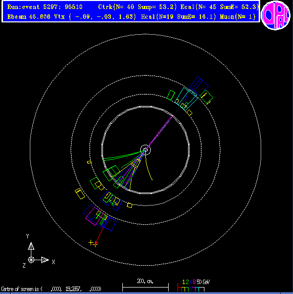
Task: Click the OPAL logo badge
Action: pyautogui.click(x=276, y=15)
